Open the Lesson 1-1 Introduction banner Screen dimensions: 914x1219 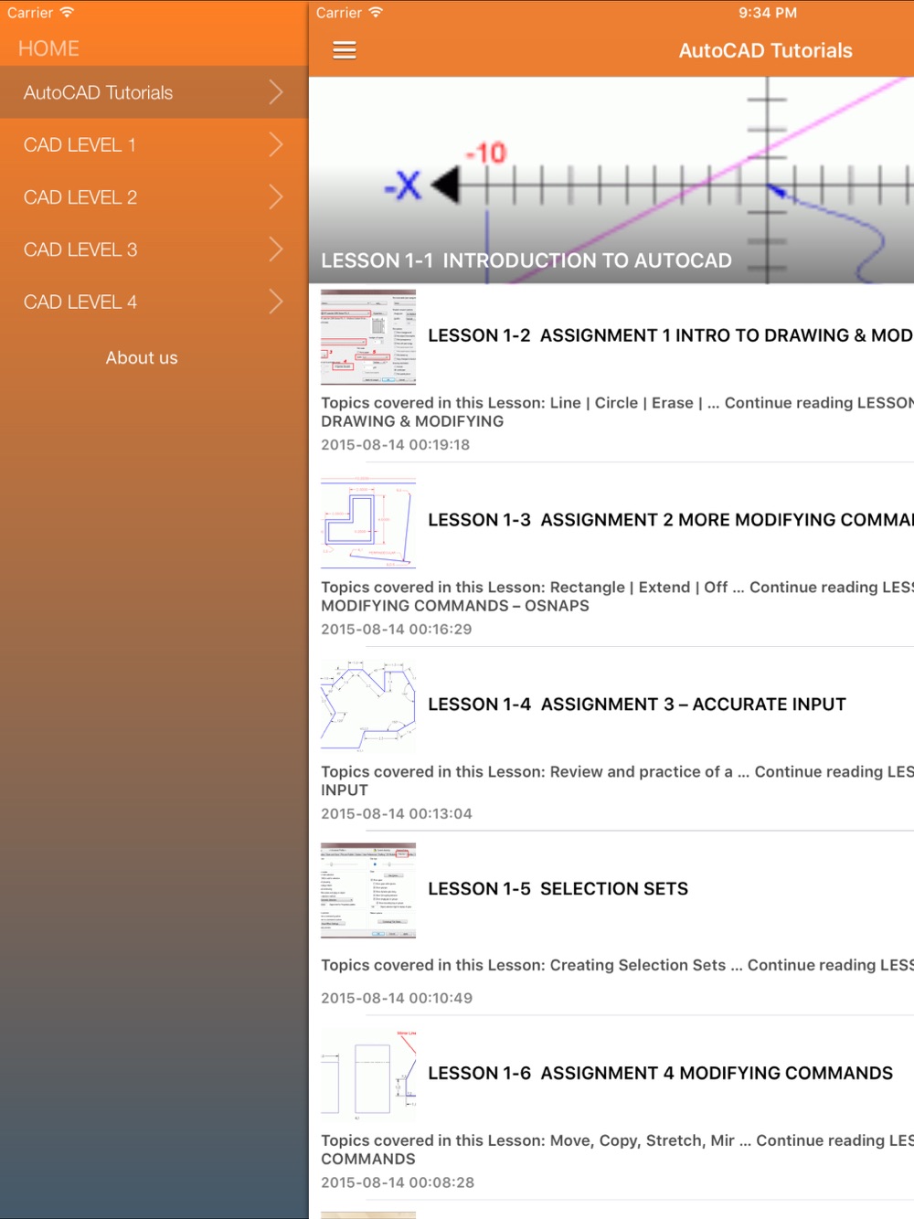click(x=611, y=180)
